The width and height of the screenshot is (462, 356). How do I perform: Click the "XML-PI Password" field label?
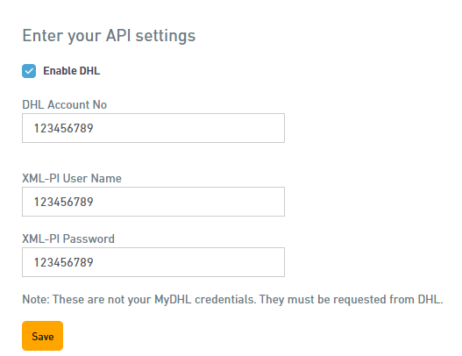pyautogui.click(x=68, y=239)
